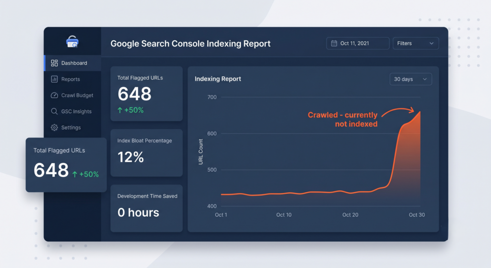This screenshot has height=268, width=491.
Task: Open the Filters dropdown
Action: tap(416, 43)
